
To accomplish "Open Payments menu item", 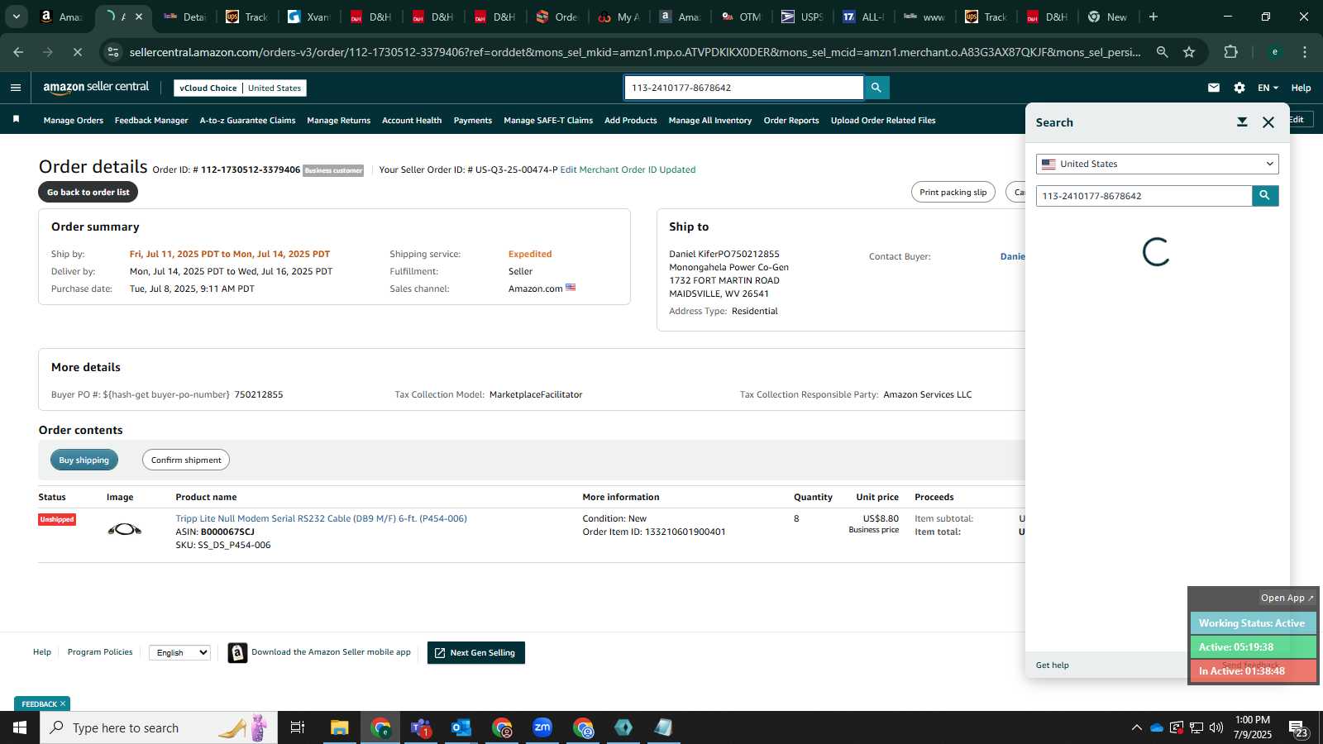I will [x=473, y=121].
